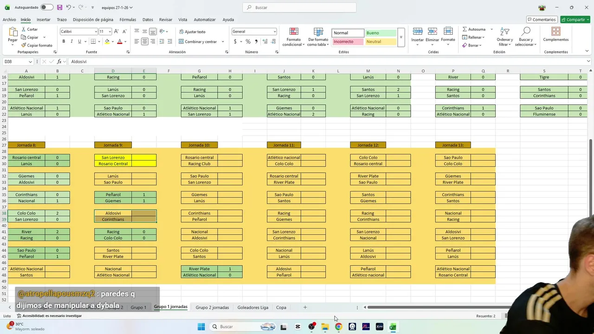
Task: Click the Pegar paste icon
Action: click(x=13, y=32)
